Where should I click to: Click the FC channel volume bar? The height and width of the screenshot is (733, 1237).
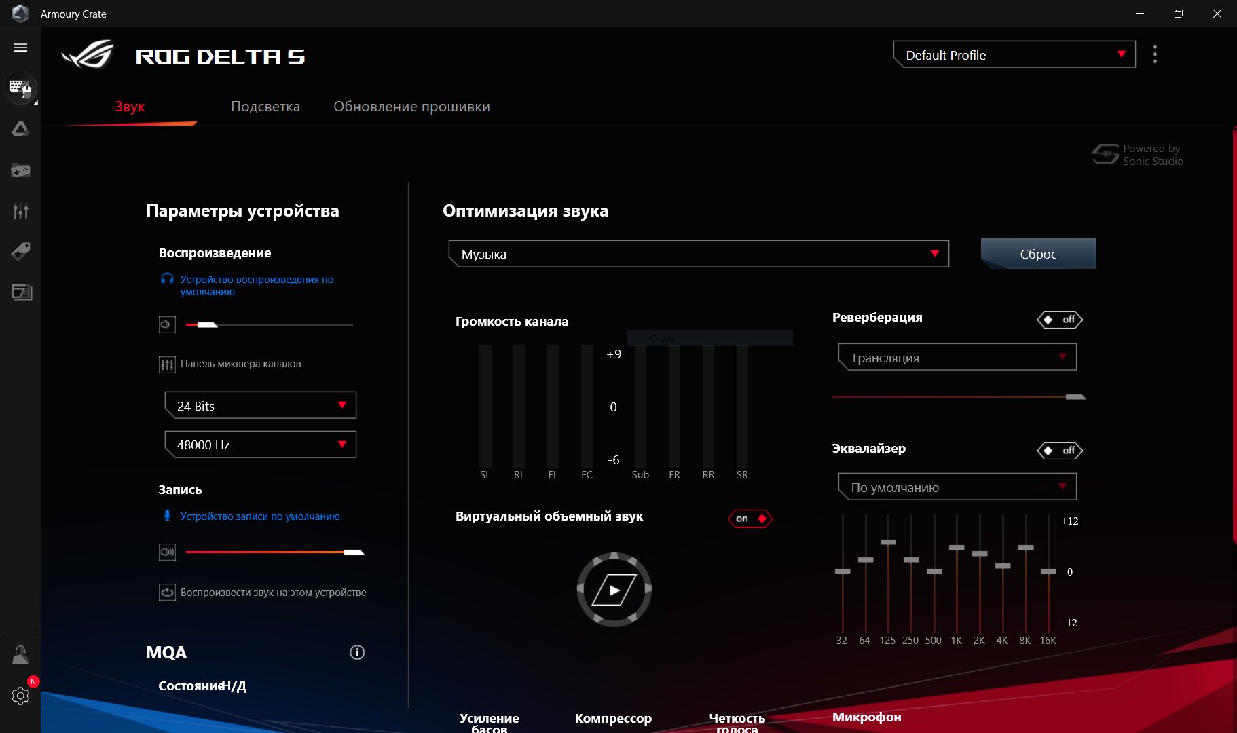pyautogui.click(x=587, y=406)
